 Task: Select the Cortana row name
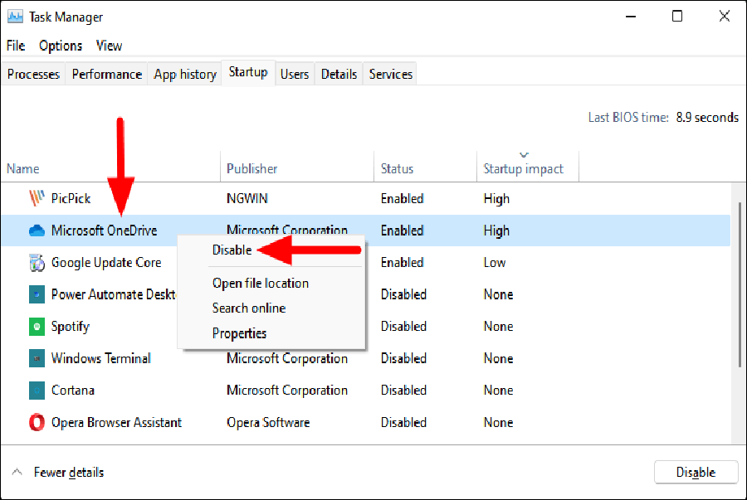click(x=73, y=390)
